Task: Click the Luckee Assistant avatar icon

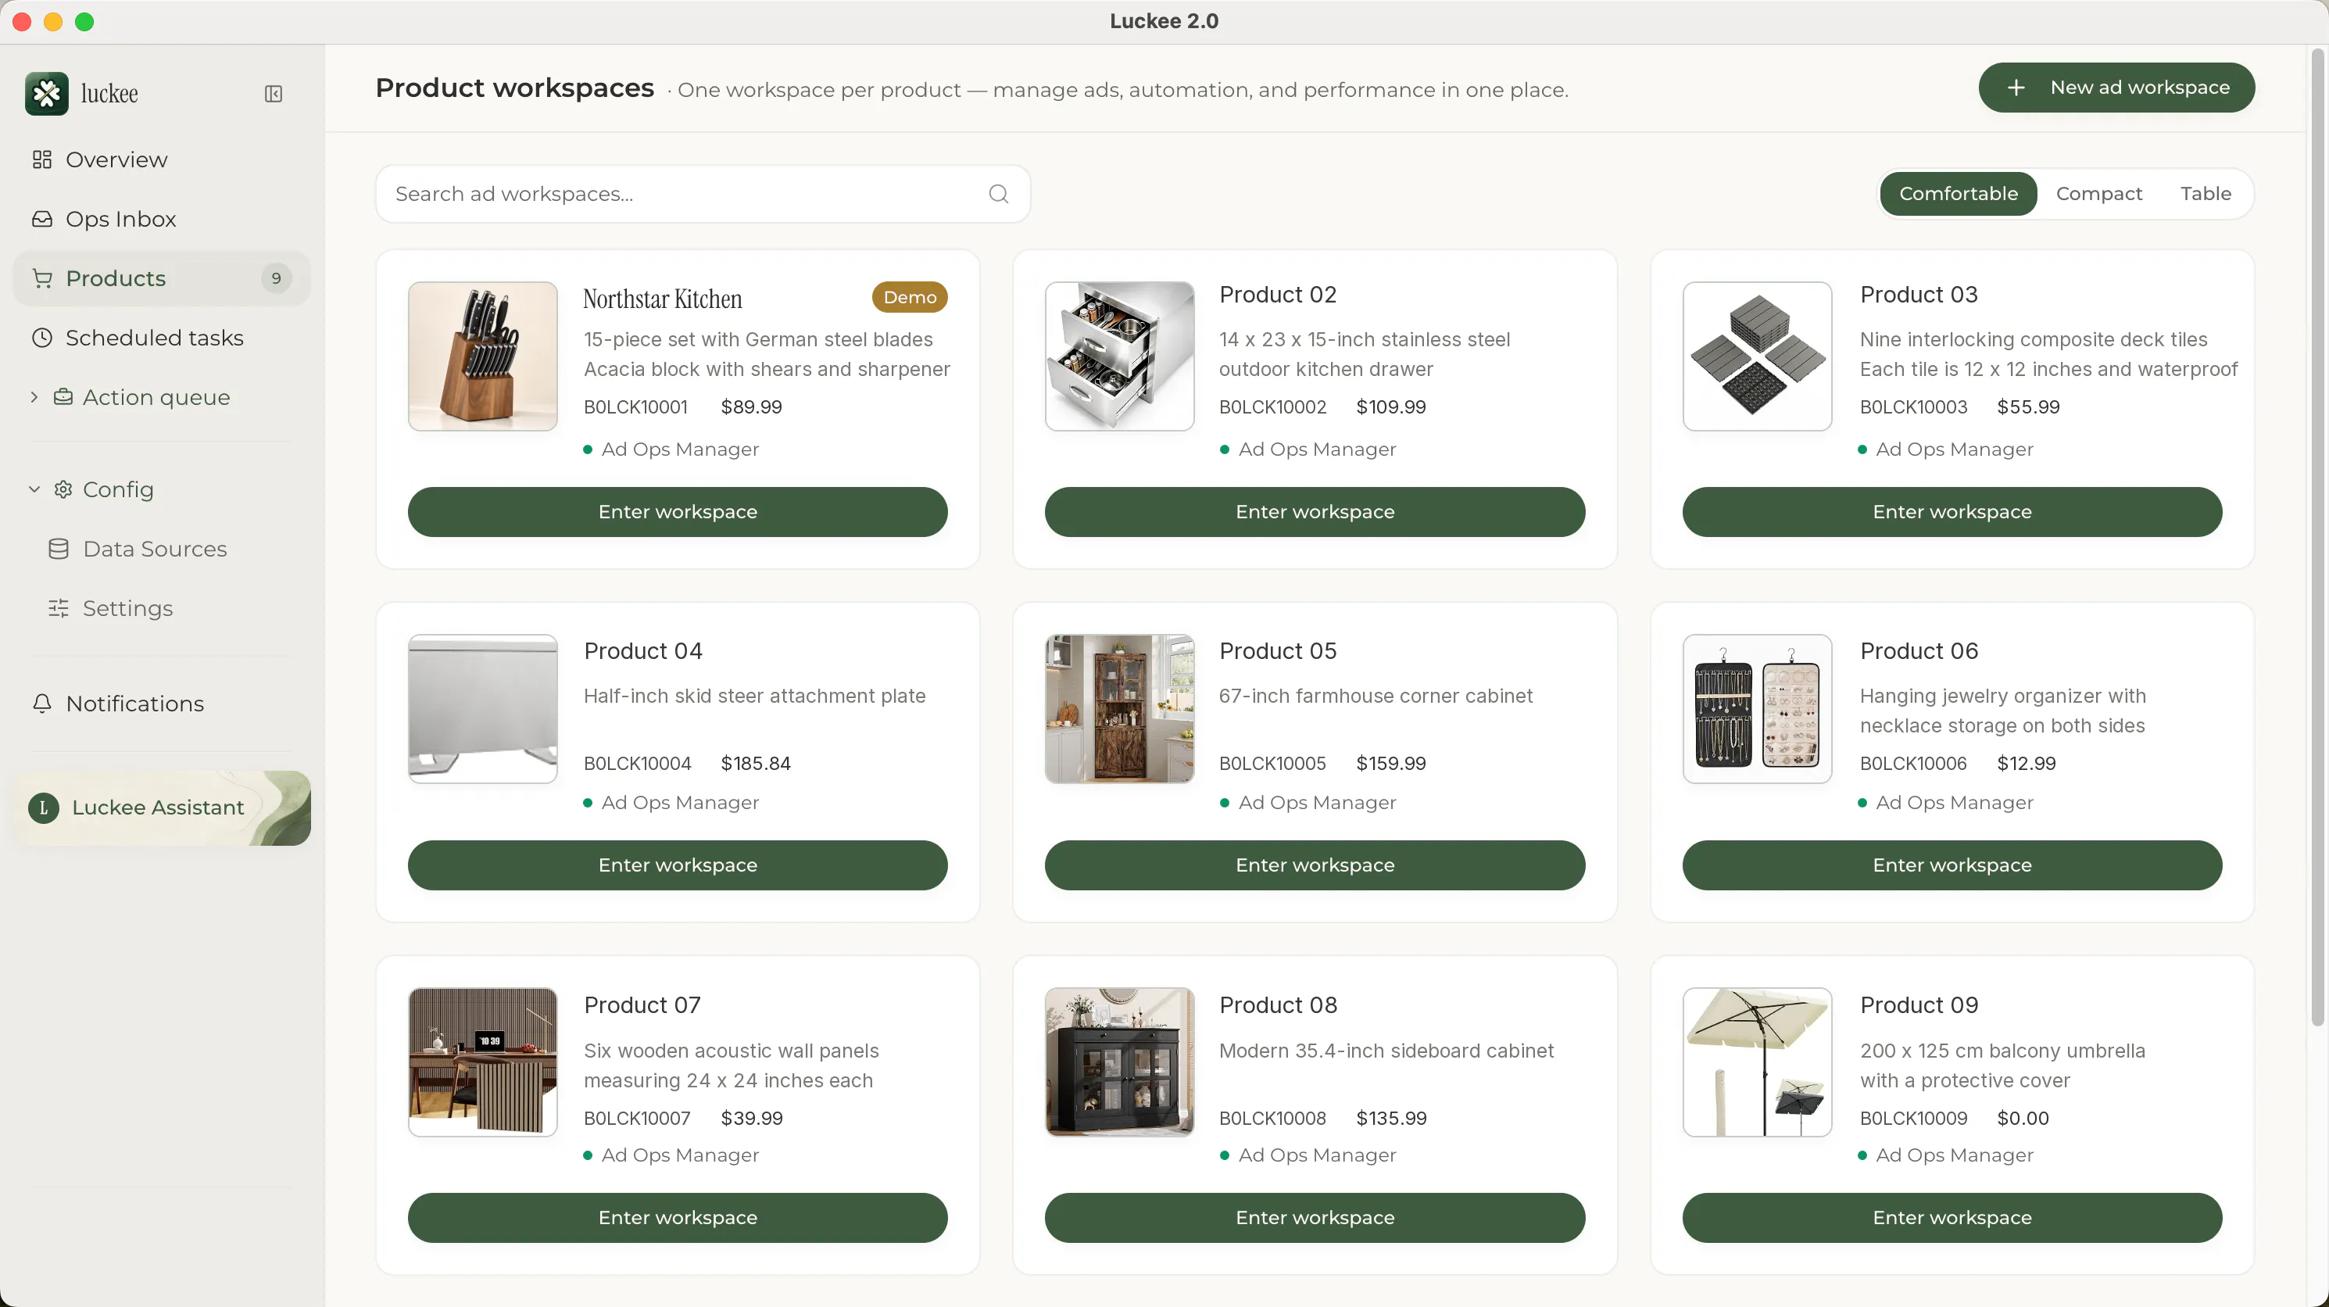Action: click(44, 807)
